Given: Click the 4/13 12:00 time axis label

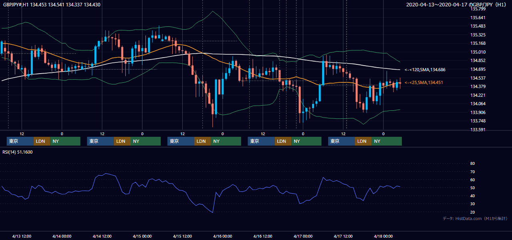Looking at the screenshot, I should [x=22, y=236].
